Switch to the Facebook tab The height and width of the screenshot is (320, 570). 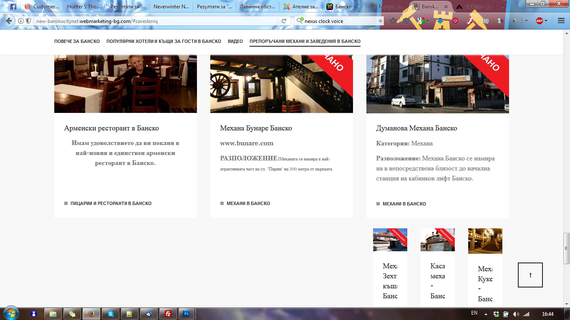(x=13, y=7)
